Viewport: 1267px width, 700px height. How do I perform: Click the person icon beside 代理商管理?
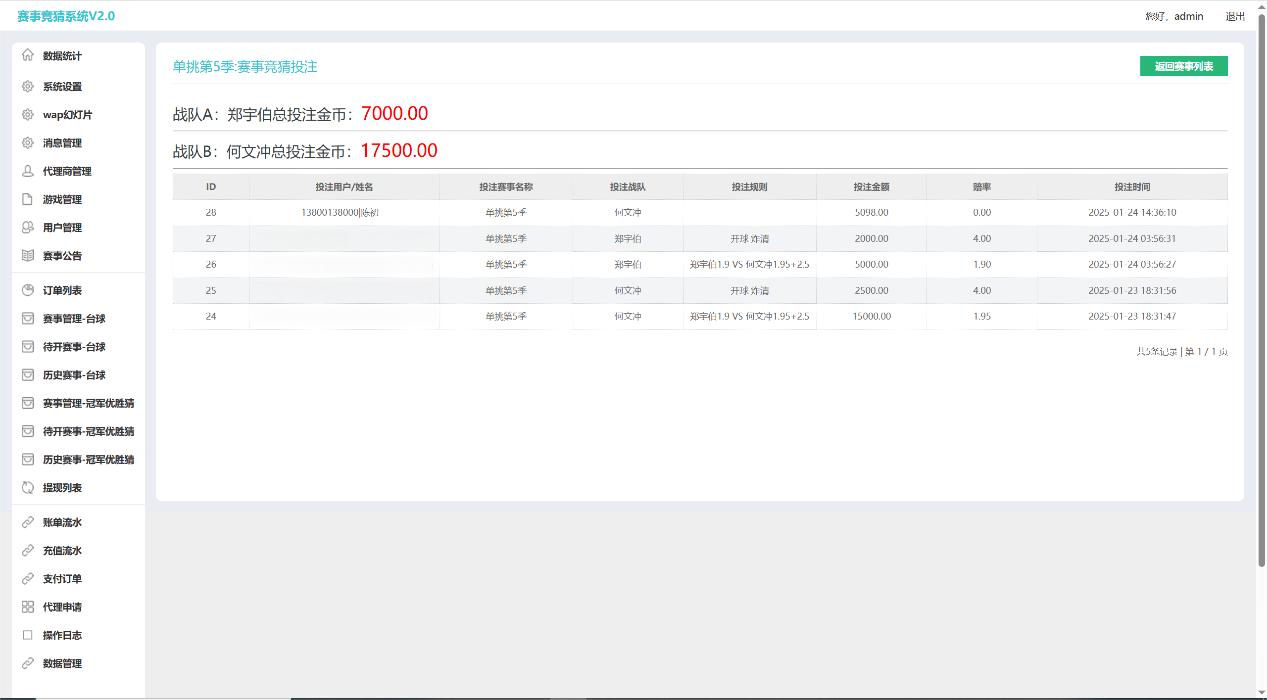(28, 171)
